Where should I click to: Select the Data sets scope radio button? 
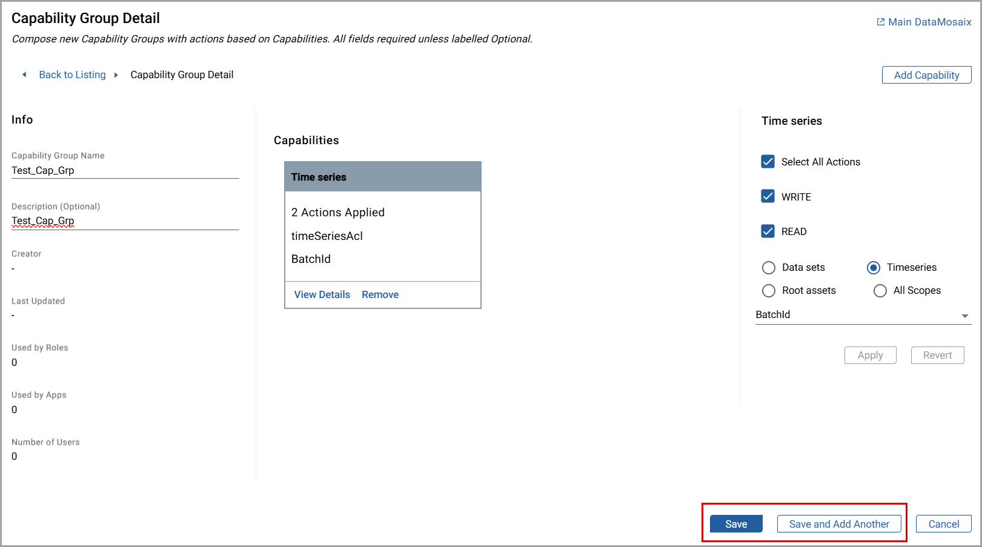[769, 268]
